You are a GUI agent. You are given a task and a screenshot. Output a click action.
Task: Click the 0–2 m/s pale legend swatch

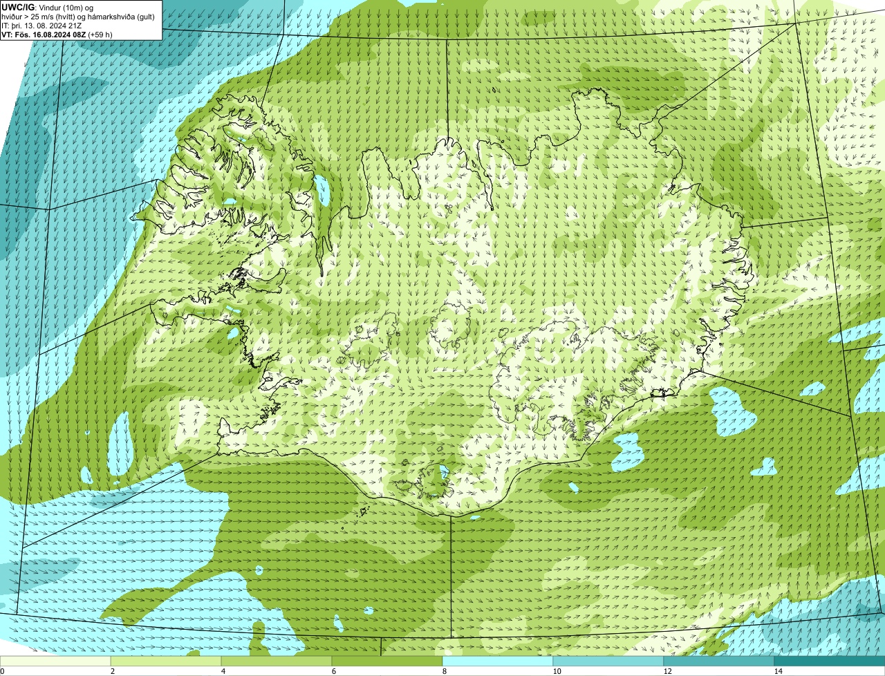[55, 661]
